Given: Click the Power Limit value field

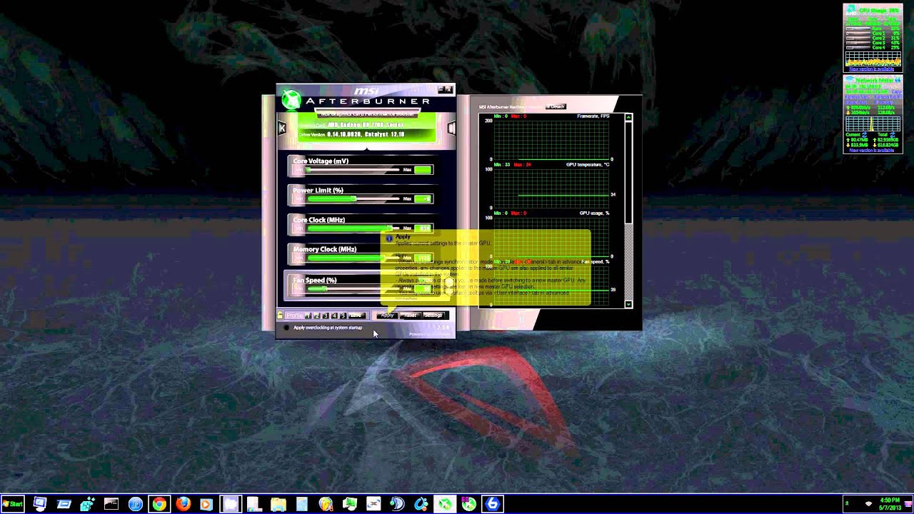Looking at the screenshot, I should click(423, 198).
